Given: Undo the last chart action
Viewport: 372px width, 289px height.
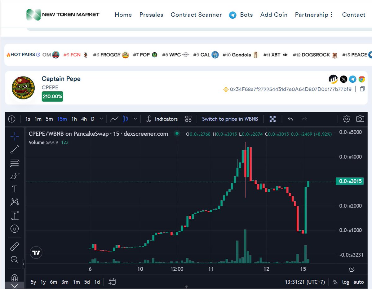Looking at the screenshot, I should click(x=290, y=119).
